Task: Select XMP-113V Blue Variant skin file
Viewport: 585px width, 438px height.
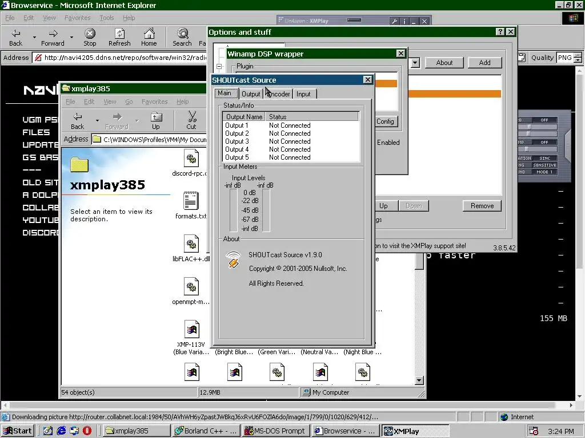Action: (x=191, y=329)
